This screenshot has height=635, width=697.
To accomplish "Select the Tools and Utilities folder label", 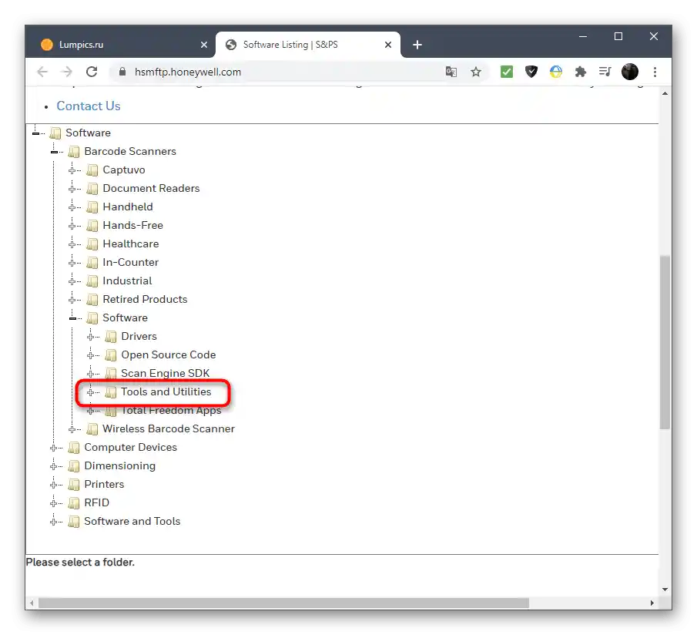I will [166, 391].
